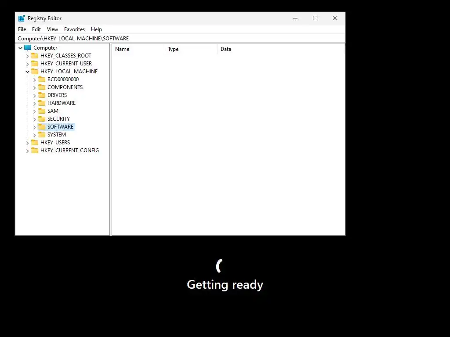
Task: Click the HKEY_USERS folder icon
Action: (35, 143)
